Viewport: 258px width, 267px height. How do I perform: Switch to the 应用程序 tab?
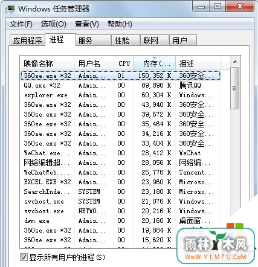point(27,40)
